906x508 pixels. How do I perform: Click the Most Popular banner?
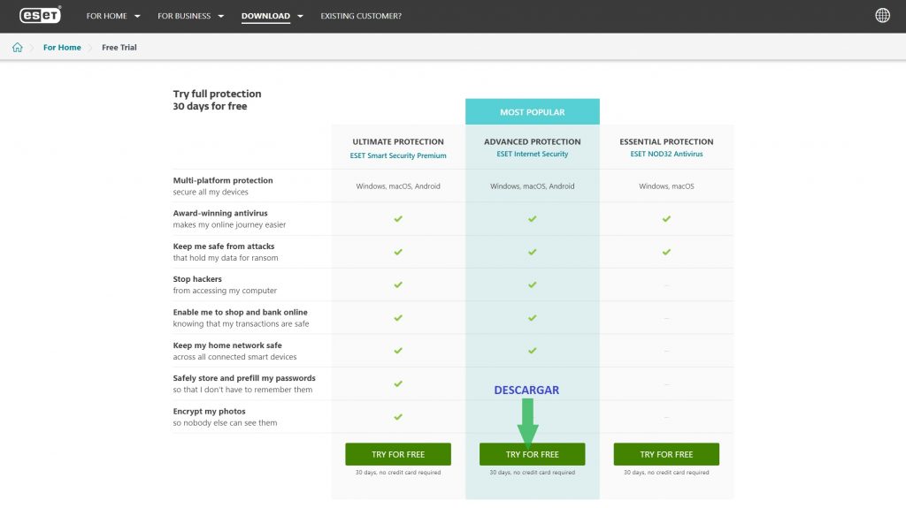coord(532,112)
